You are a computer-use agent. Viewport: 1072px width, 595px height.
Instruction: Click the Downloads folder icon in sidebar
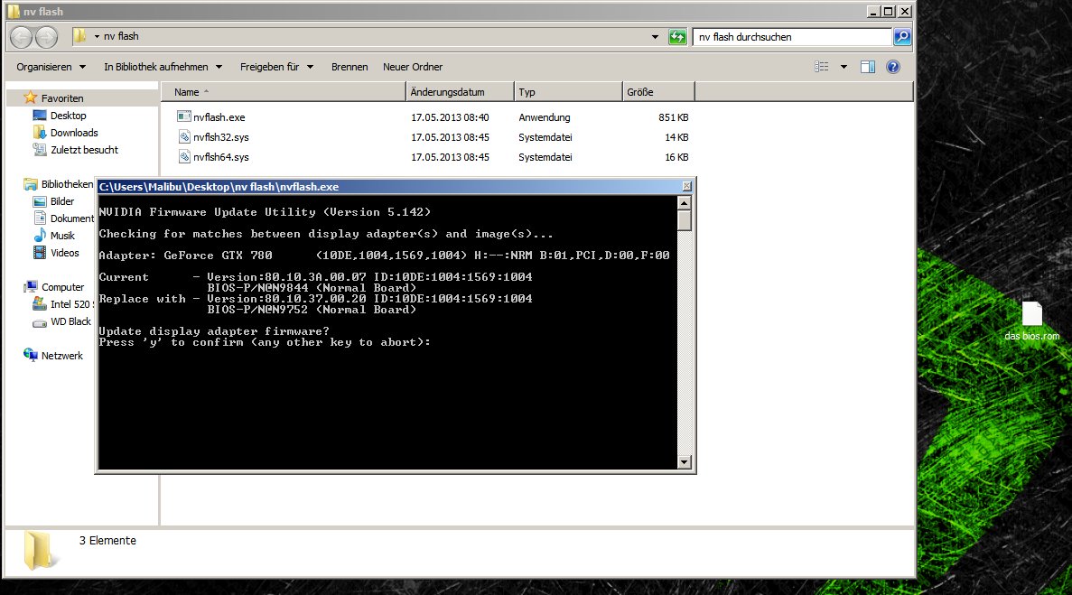40,133
